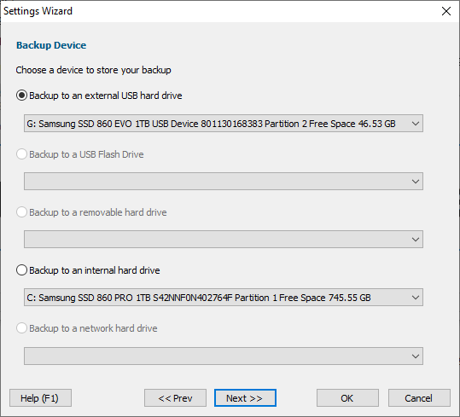Close the Settings Wizard window

click(446, 11)
